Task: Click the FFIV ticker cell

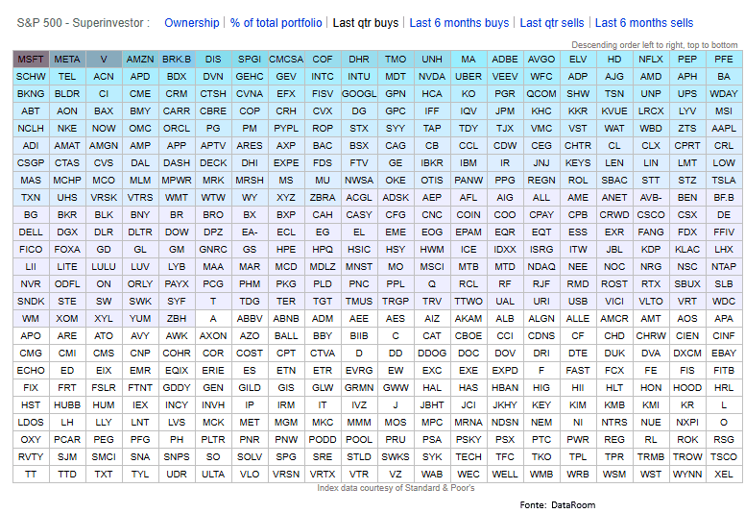Action: 724,232
